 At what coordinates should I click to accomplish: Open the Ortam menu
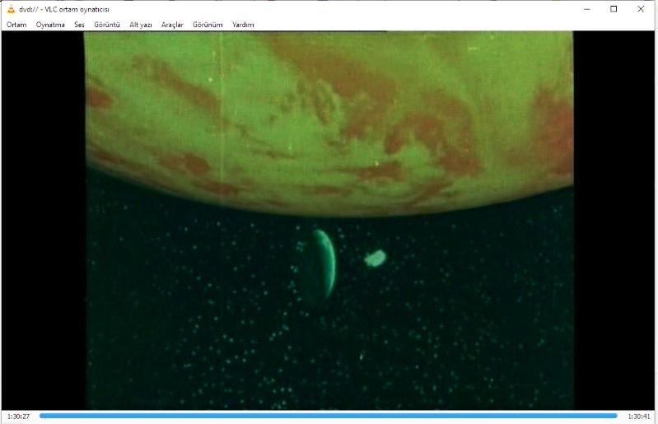[16, 25]
